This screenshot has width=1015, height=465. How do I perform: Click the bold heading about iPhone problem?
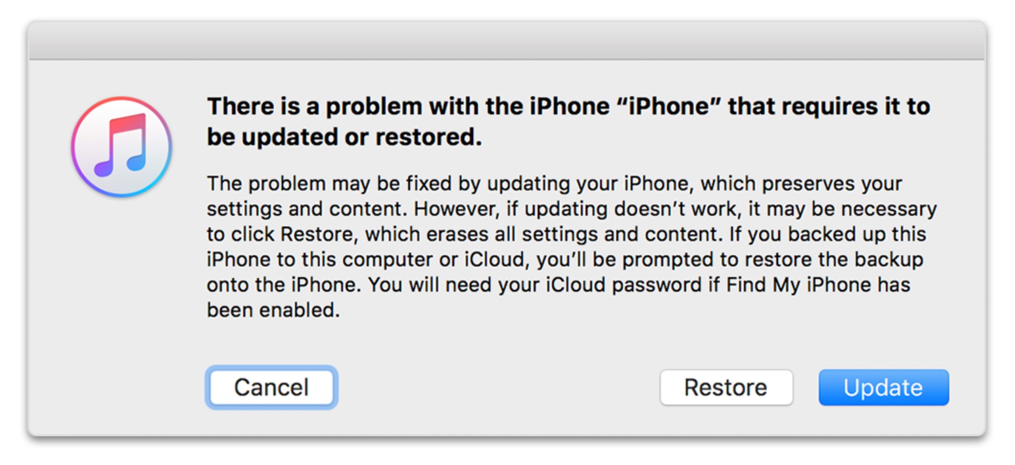(568, 122)
